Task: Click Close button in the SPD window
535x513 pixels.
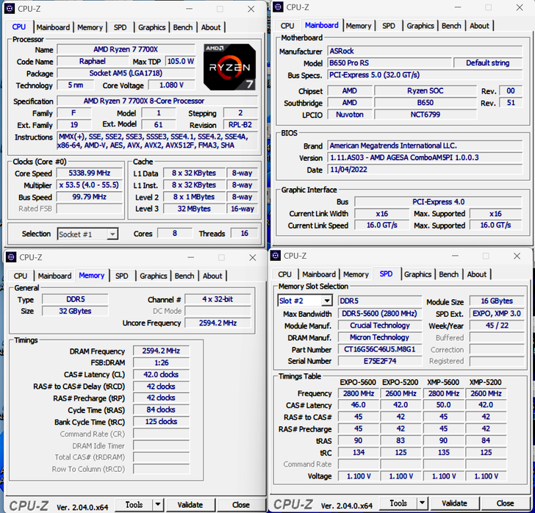Action: (506, 503)
